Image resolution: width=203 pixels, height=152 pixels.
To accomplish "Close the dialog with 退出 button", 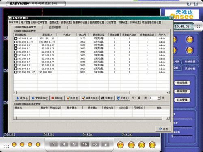I will pos(164,129).
